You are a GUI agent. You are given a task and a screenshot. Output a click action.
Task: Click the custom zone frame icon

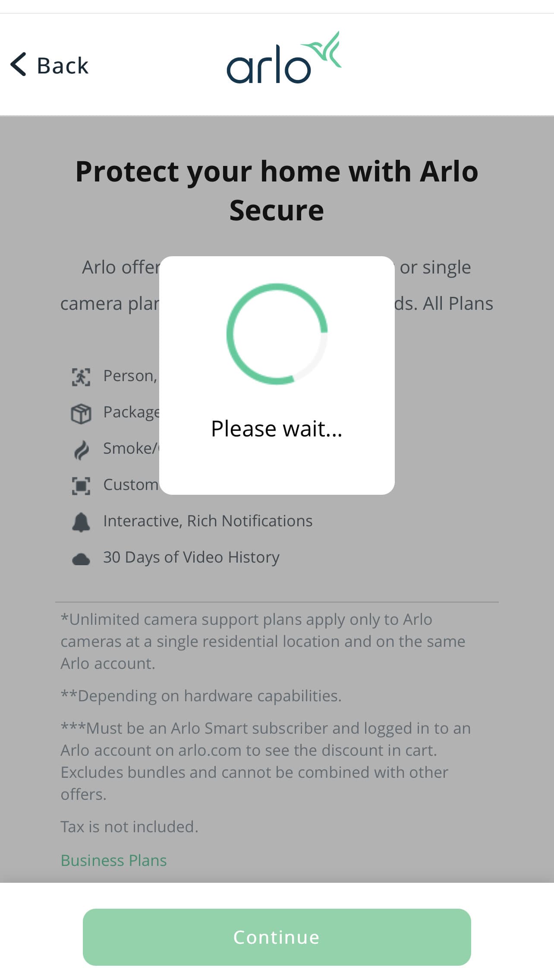tap(81, 486)
